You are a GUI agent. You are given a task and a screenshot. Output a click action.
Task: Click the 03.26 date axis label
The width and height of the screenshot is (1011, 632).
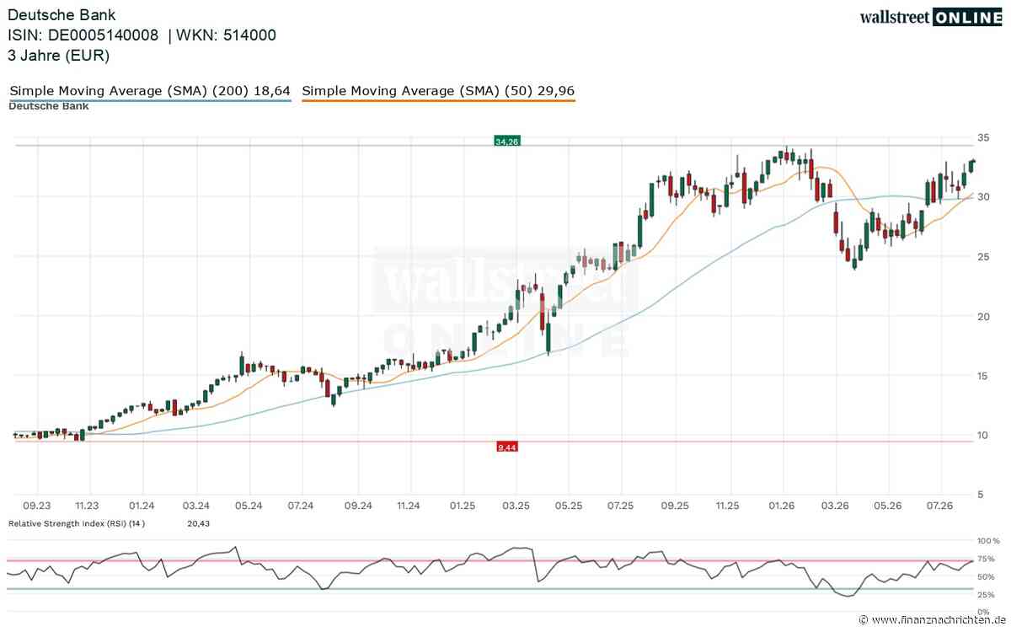pyautogui.click(x=835, y=506)
